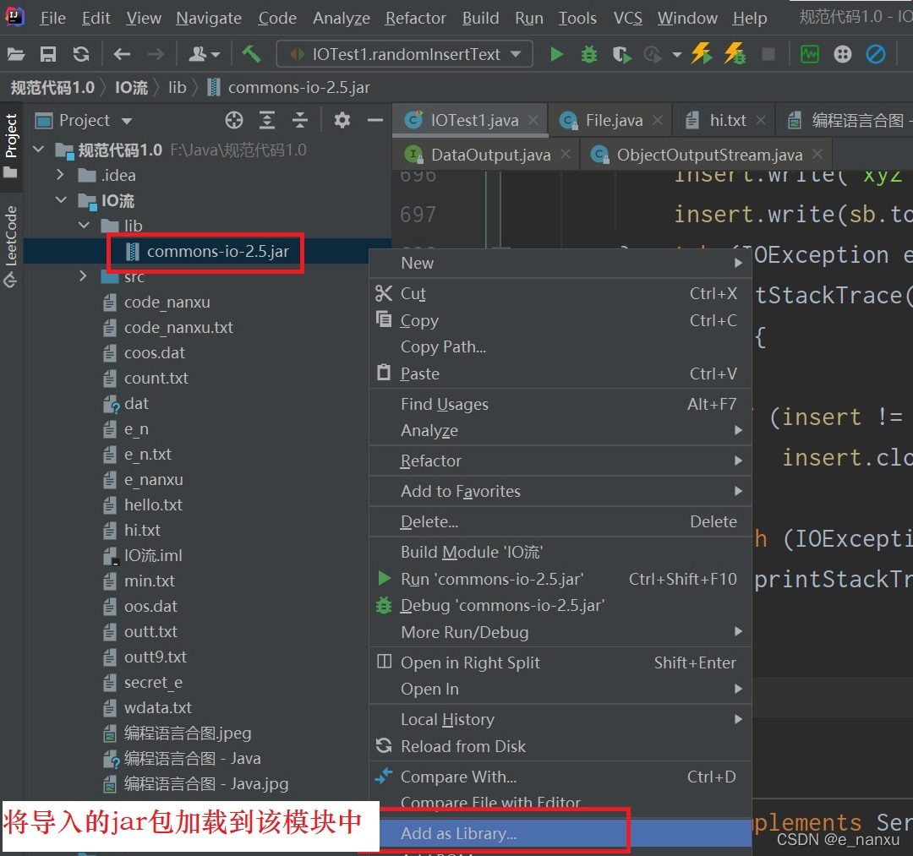Select wdata.txt in the project tree
The image size is (913, 856).
click(158, 707)
